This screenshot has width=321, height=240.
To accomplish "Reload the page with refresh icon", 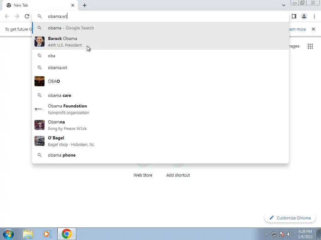I will [x=27, y=16].
